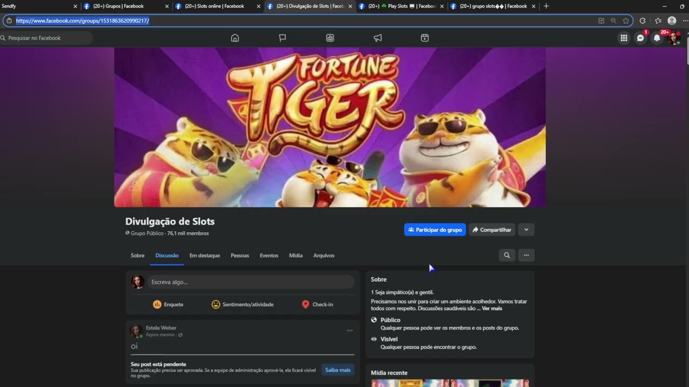
Task: Open Facebook notifications bell
Action: (657, 38)
